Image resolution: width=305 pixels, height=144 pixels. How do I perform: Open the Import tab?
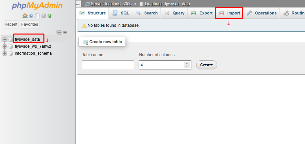(x=230, y=13)
